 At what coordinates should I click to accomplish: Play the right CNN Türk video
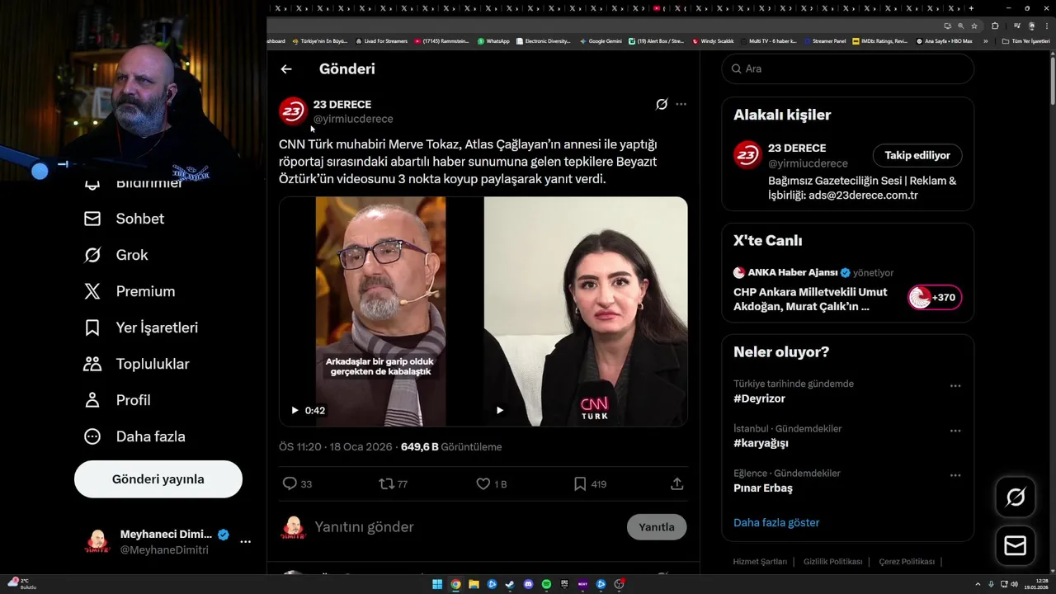click(499, 410)
